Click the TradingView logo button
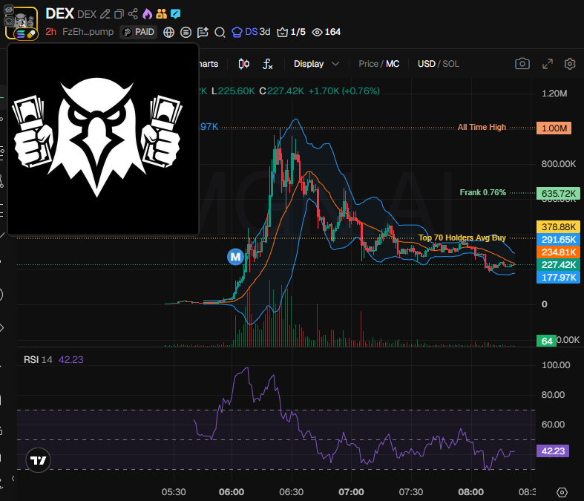Viewport: 584px width, 501px height. coord(38,460)
